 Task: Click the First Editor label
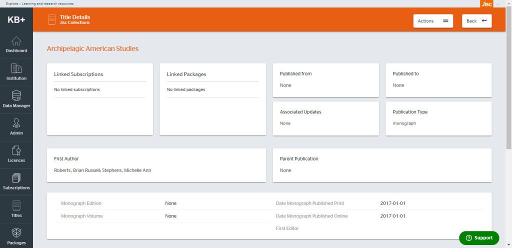tap(287, 228)
